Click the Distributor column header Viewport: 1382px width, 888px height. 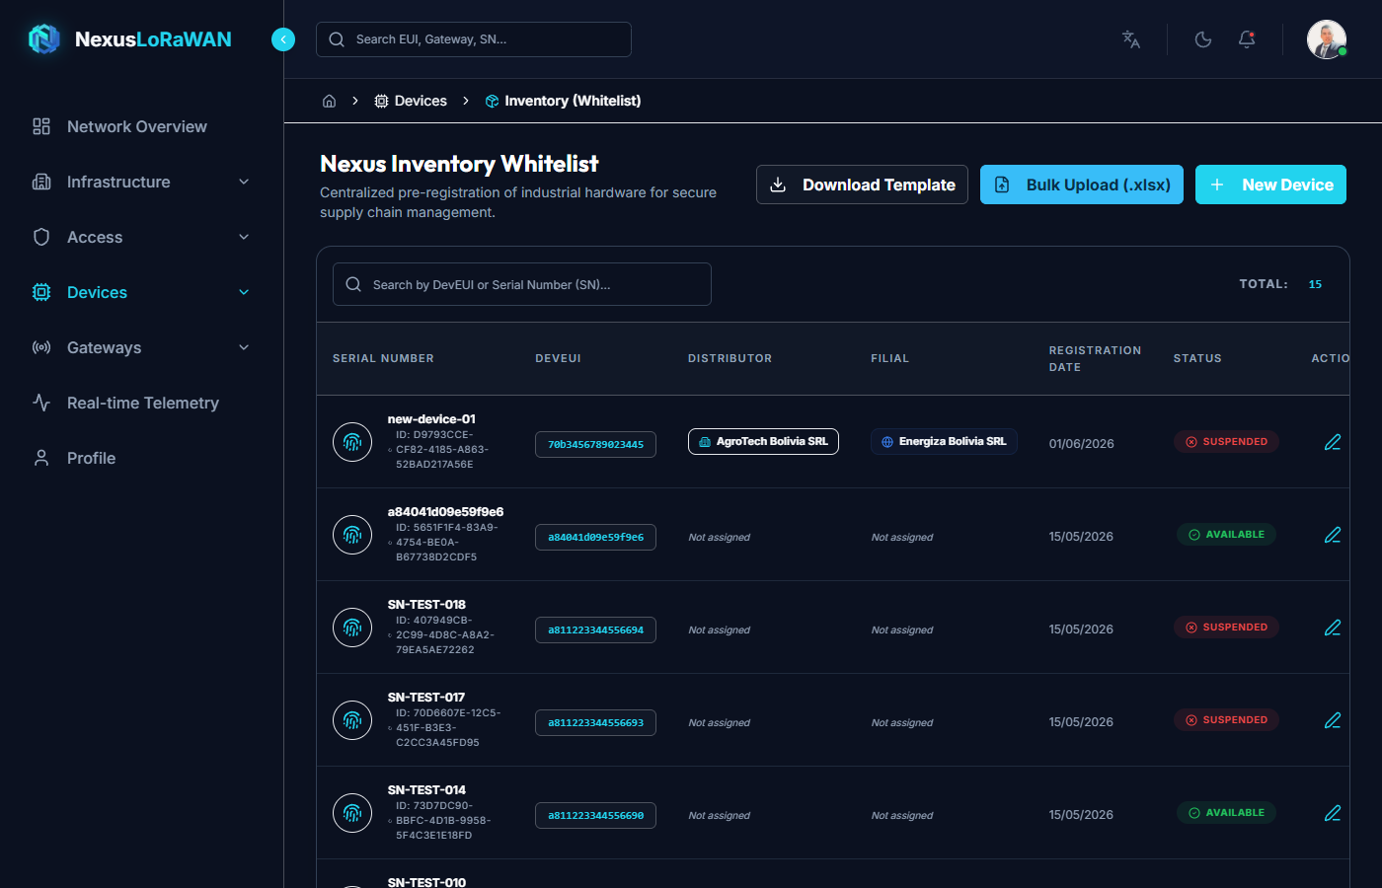[x=729, y=358]
